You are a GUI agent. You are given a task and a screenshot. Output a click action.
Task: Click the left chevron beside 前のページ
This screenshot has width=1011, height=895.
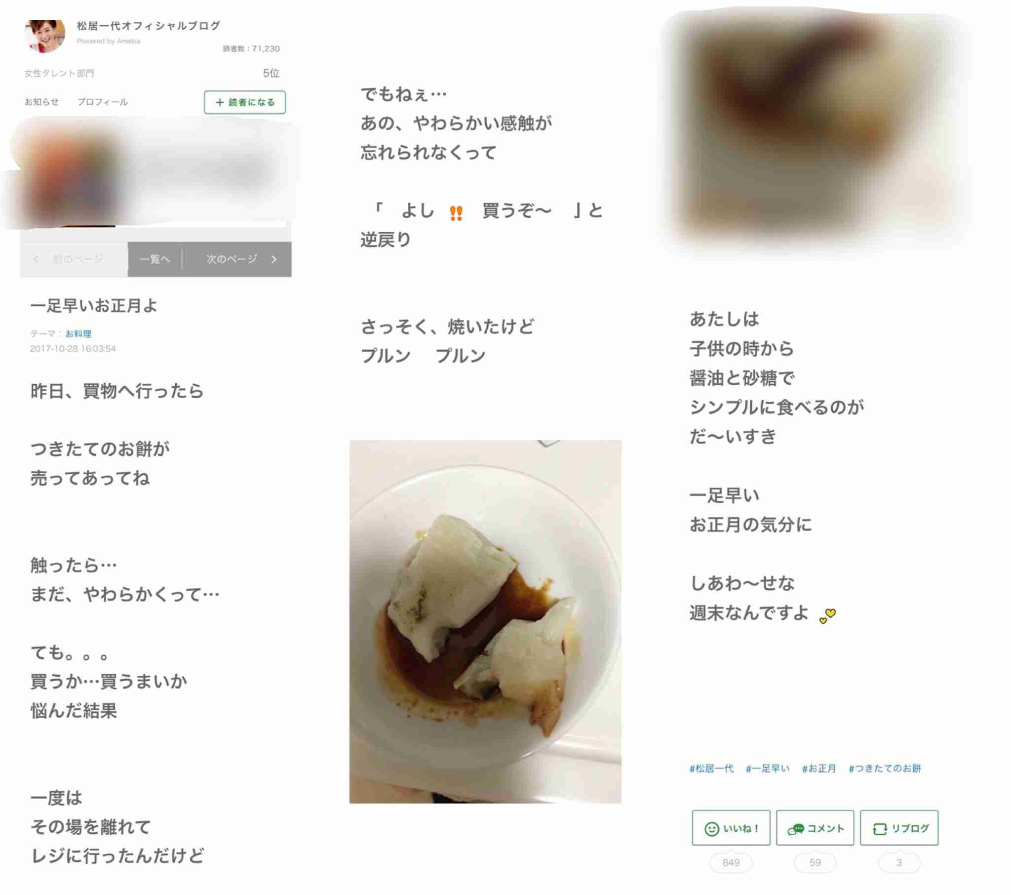point(36,259)
